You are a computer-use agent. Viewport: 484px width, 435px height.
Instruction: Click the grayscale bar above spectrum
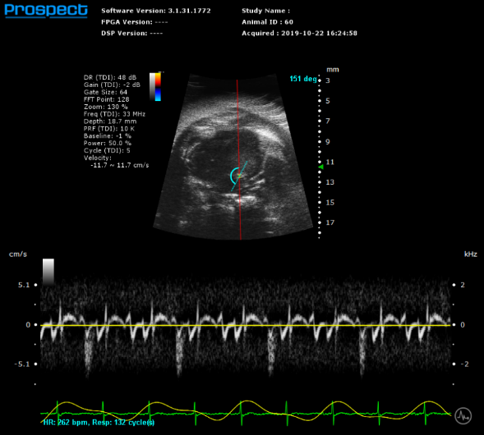click(x=48, y=272)
